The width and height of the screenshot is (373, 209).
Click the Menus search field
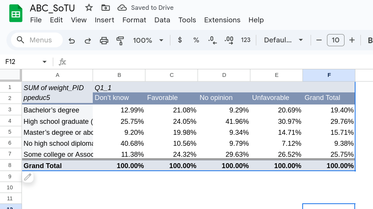click(x=37, y=40)
